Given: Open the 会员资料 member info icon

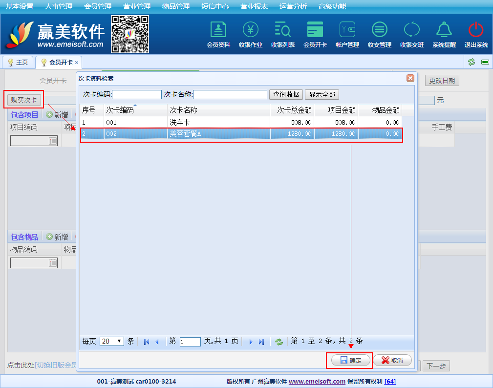Looking at the screenshot, I should (218, 34).
